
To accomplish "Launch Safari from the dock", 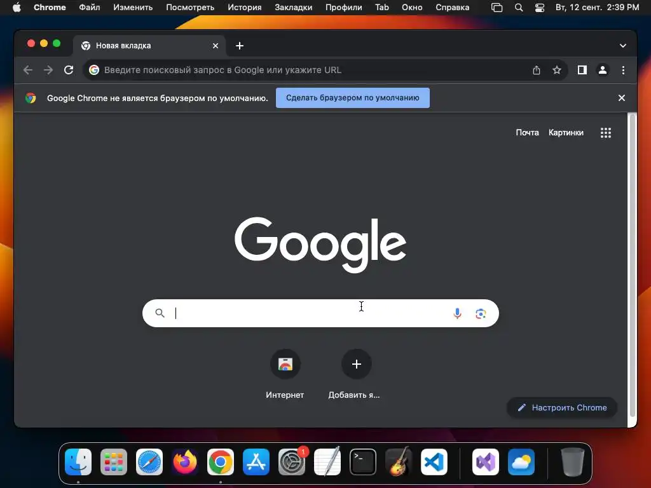I will pyautogui.click(x=149, y=462).
